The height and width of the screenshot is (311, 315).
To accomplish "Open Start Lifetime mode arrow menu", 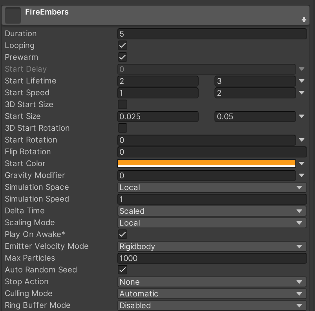I will (x=302, y=81).
